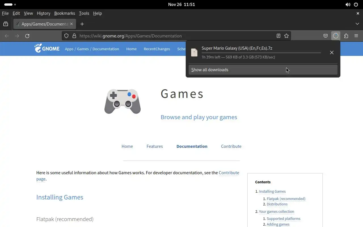
Task: Open tracking protection shield icon
Action: tap(66, 36)
